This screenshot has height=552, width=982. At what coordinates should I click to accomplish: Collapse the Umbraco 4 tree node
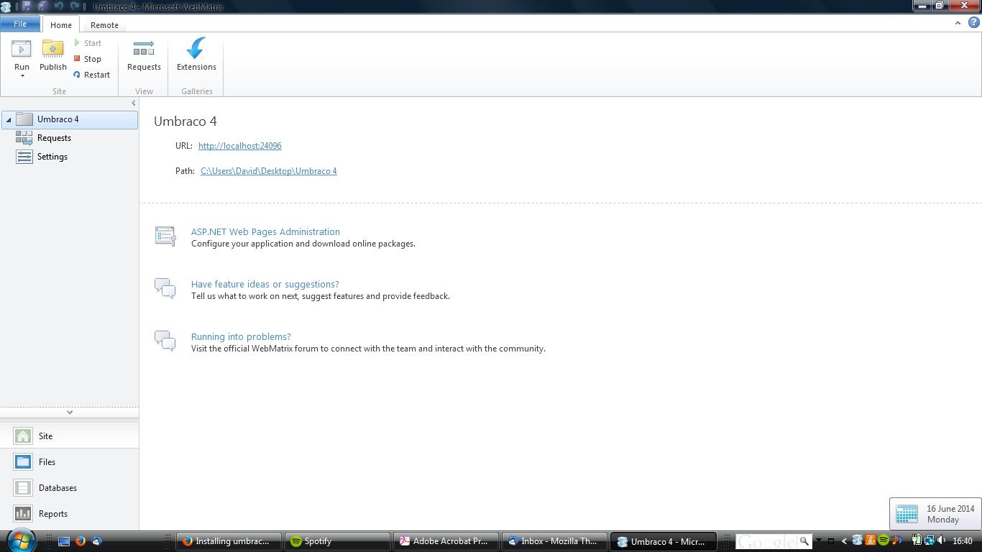tap(9, 120)
